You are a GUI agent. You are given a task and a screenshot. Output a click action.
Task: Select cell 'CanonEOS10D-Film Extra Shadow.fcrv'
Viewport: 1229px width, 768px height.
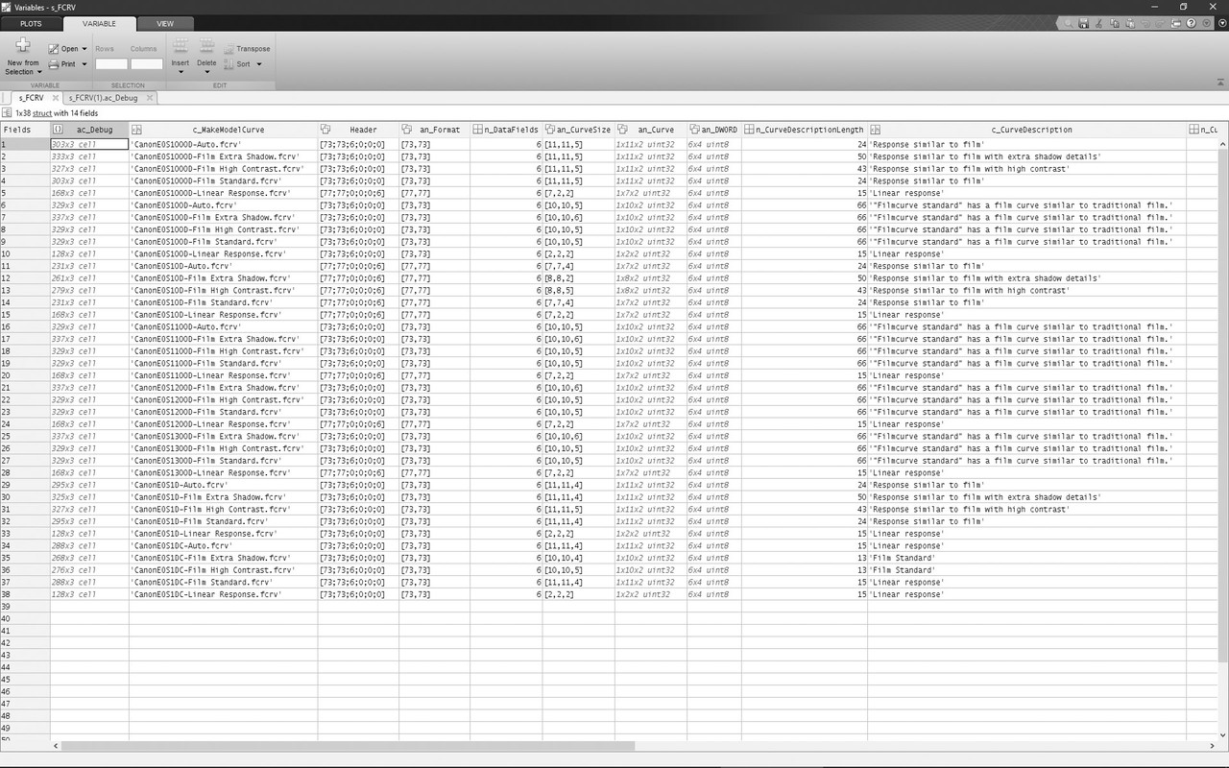tap(223, 278)
